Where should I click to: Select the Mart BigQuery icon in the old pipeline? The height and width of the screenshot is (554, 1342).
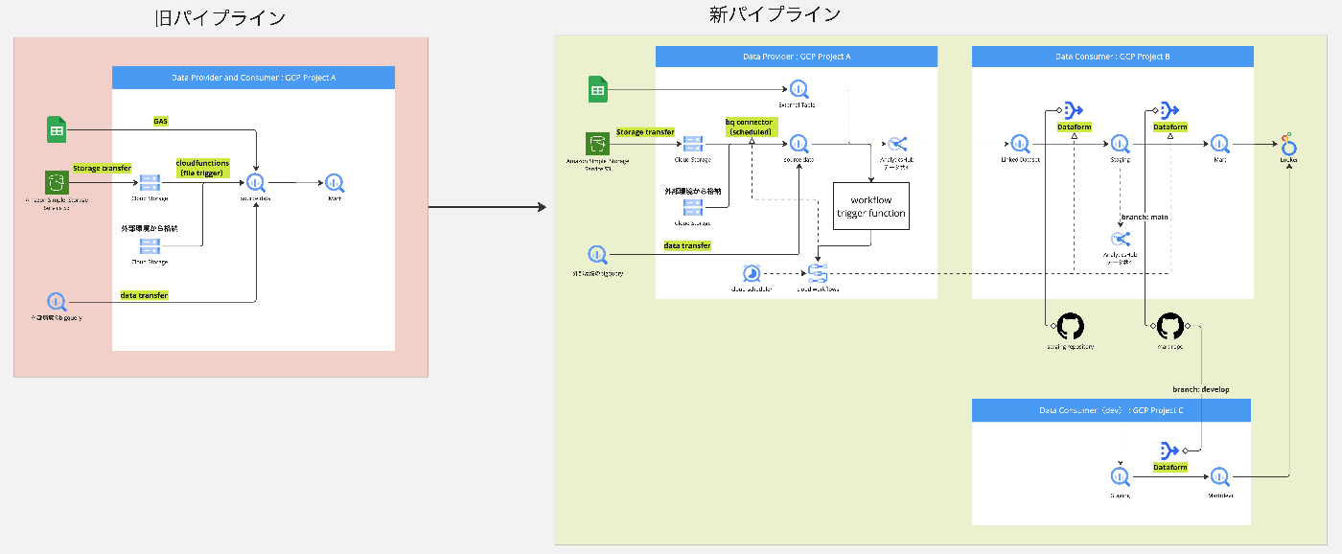pos(335,182)
